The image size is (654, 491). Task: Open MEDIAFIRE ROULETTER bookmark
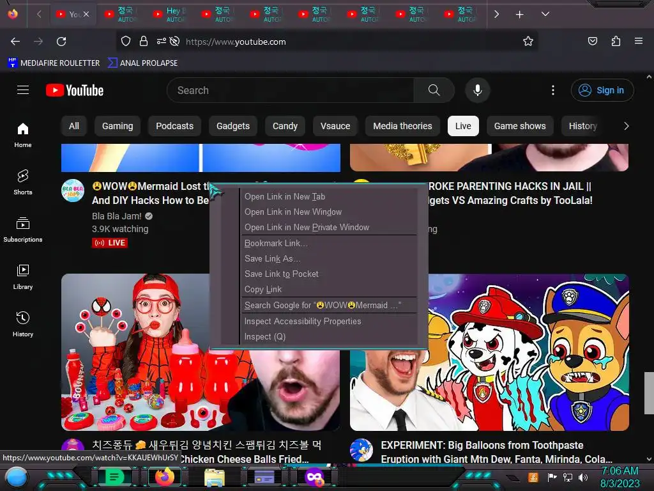coord(54,63)
